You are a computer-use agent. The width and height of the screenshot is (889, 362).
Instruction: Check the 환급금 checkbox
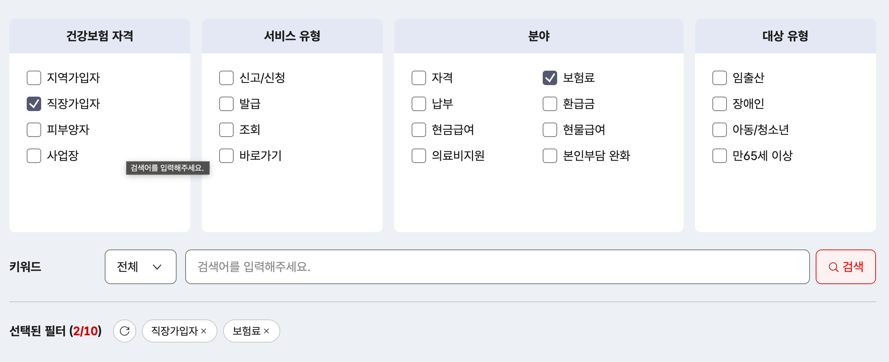click(x=550, y=104)
